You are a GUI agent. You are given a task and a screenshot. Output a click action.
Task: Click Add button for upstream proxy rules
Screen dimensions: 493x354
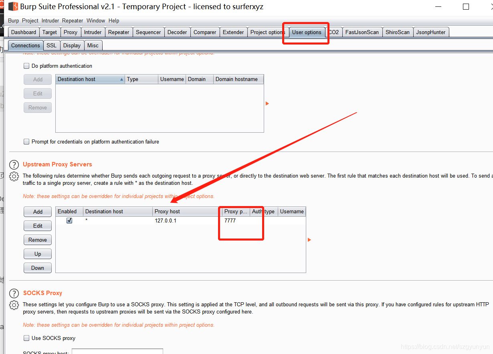point(38,212)
